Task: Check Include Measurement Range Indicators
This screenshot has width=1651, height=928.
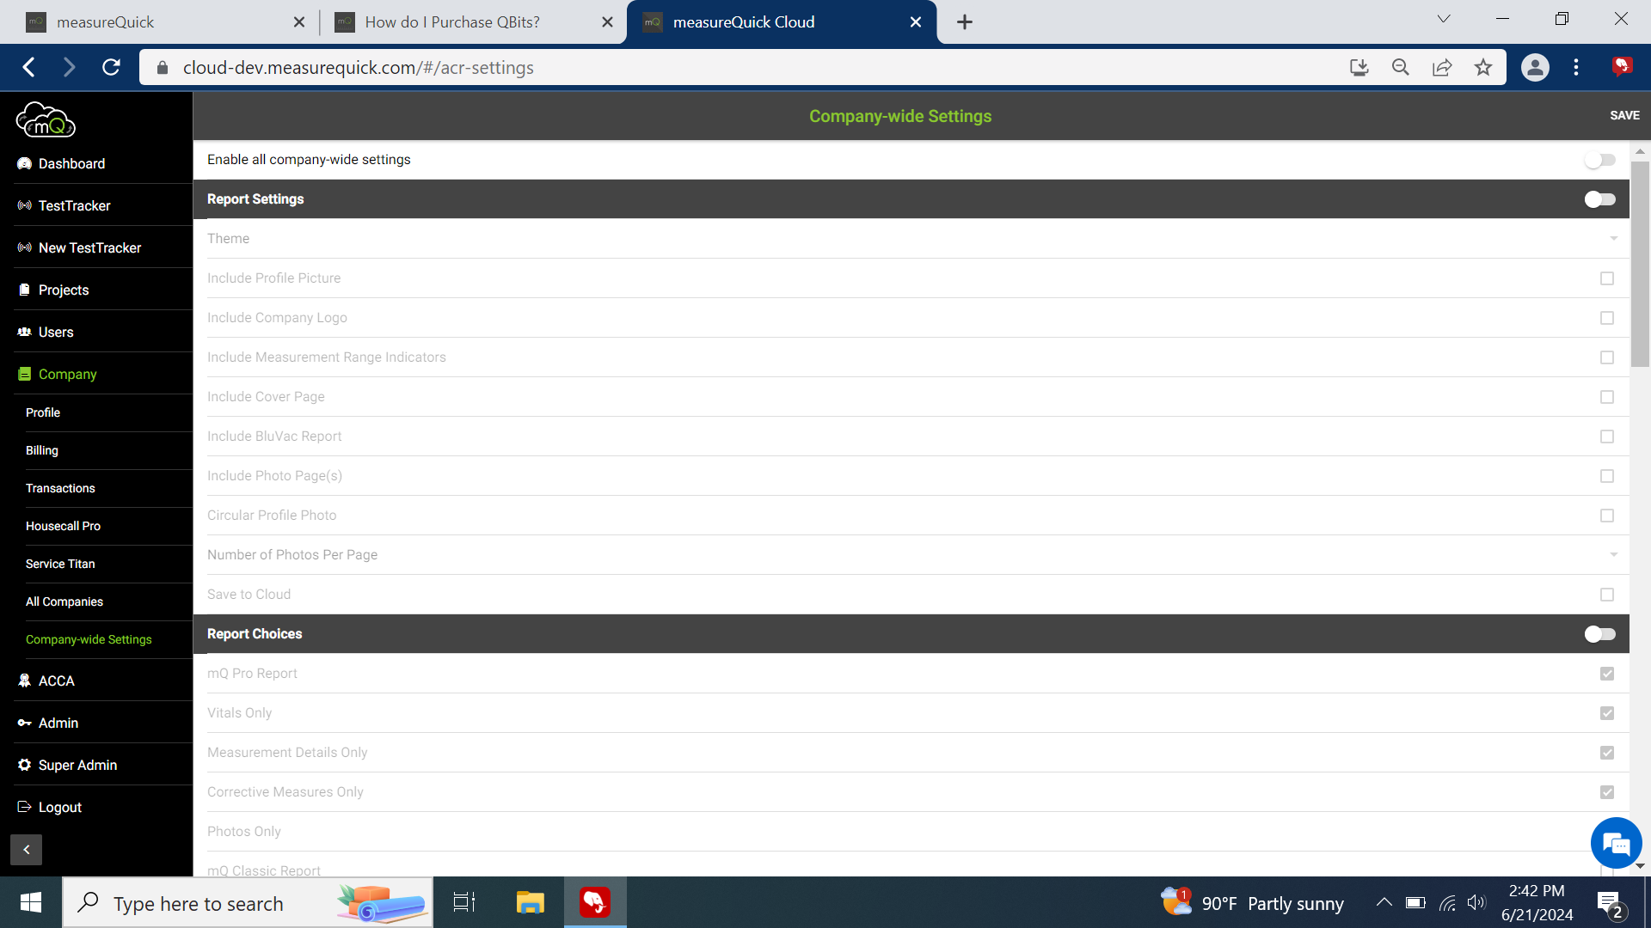Action: [1607, 357]
